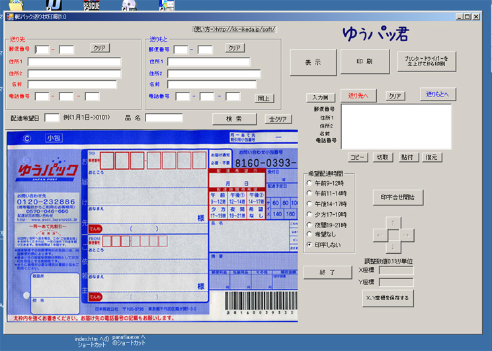
Task: Click the 送り先 住所2 input field
Action: click(74, 74)
